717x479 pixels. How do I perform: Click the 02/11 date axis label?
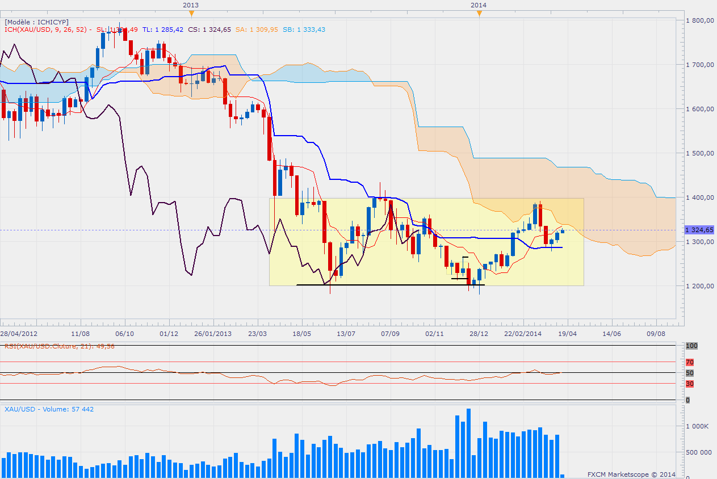[x=435, y=334]
